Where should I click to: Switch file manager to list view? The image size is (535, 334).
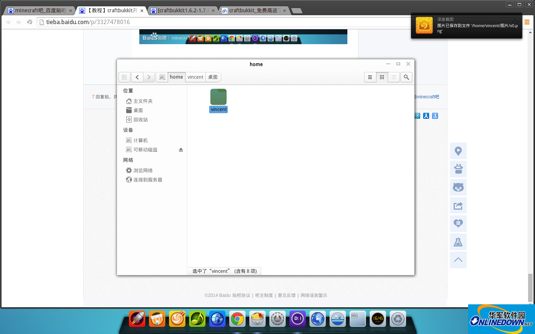pyautogui.click(x=370, y=77)
